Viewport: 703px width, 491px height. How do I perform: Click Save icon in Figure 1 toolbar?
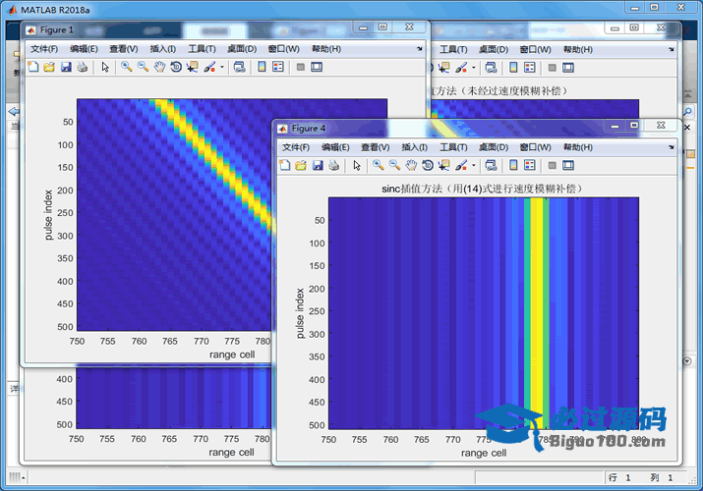[66, 67]
